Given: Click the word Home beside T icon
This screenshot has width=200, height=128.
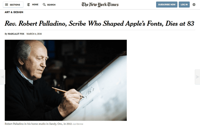Looking at the screenshot, I should [35, 5].
